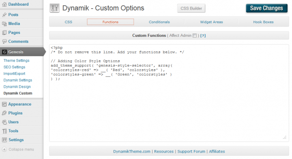
Task: Open the Conditionals tab
Action: coord(159,22)
